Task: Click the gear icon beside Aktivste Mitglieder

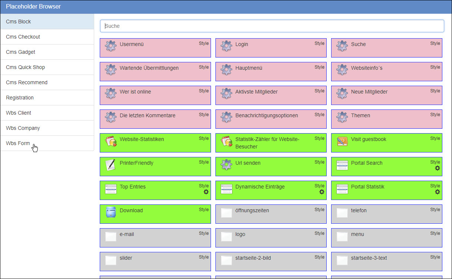Action: [226, 93]
